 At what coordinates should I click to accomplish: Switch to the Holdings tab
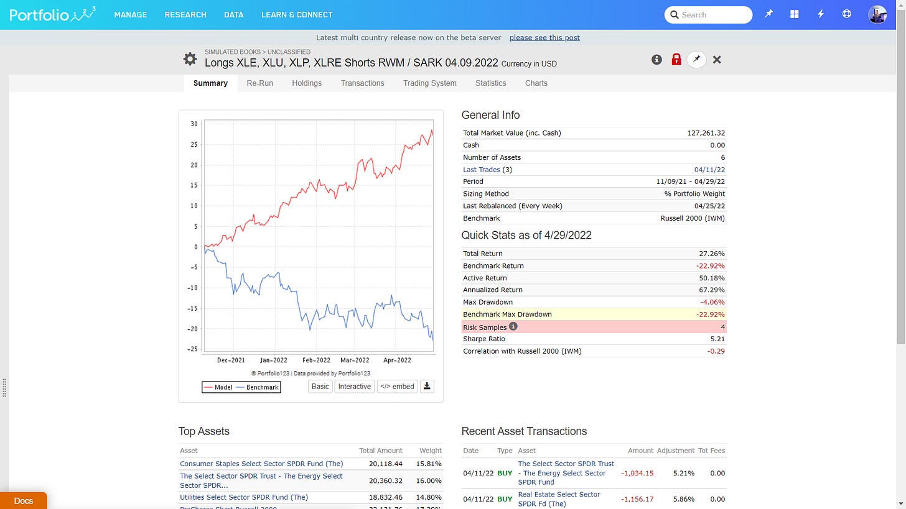(x=307, y=83)
